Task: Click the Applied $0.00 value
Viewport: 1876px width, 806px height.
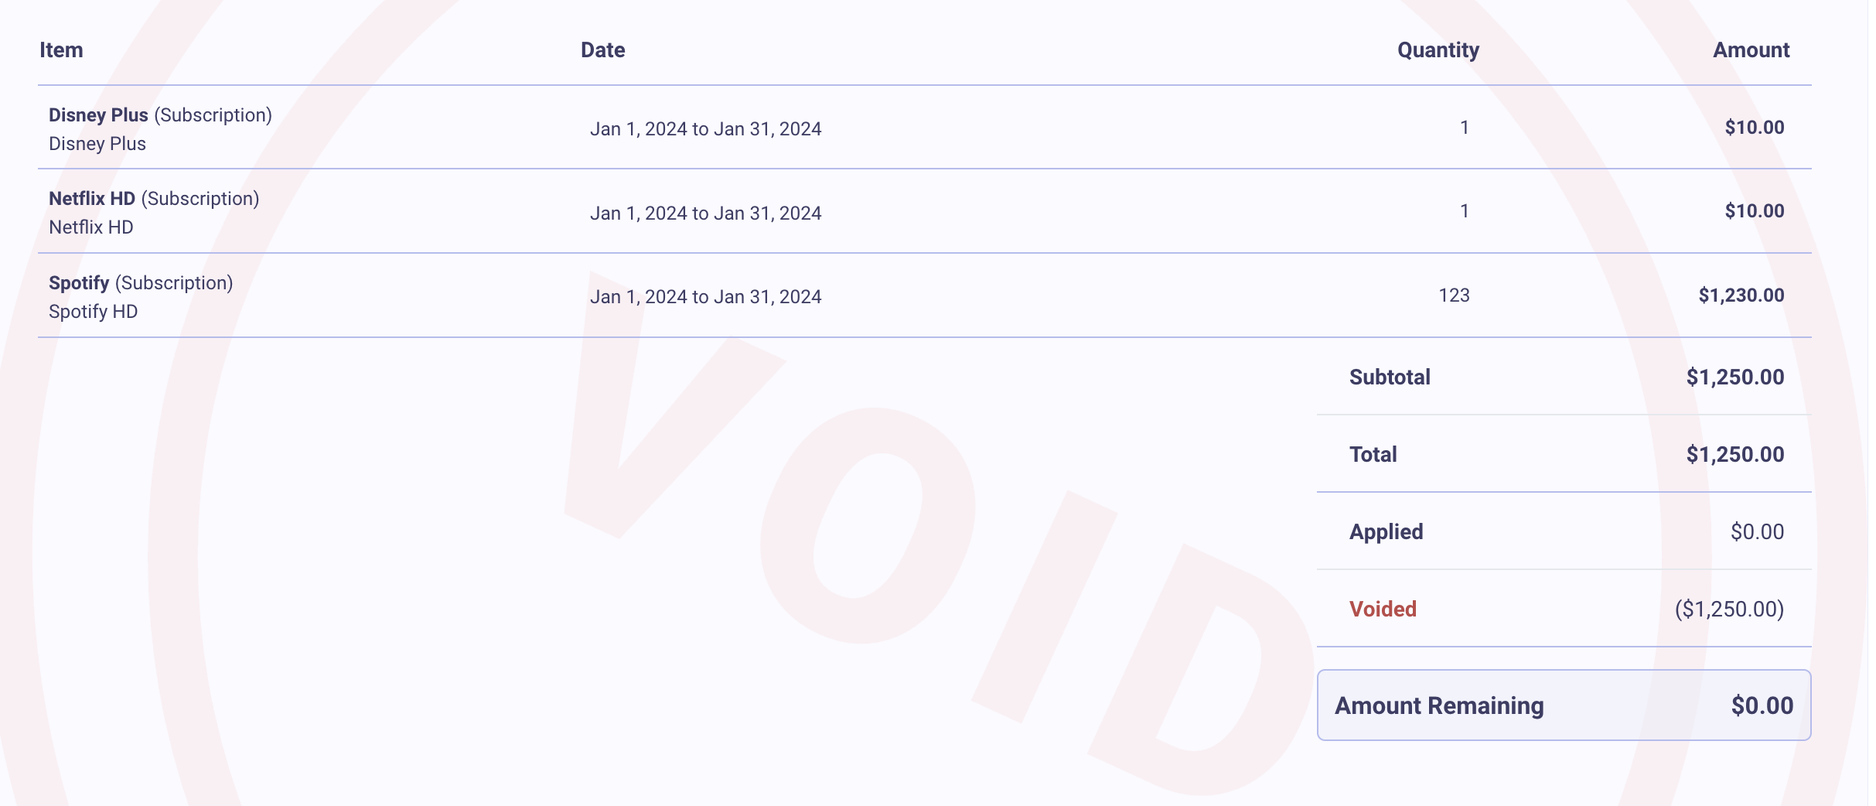Action: (x=1757, y=532)
